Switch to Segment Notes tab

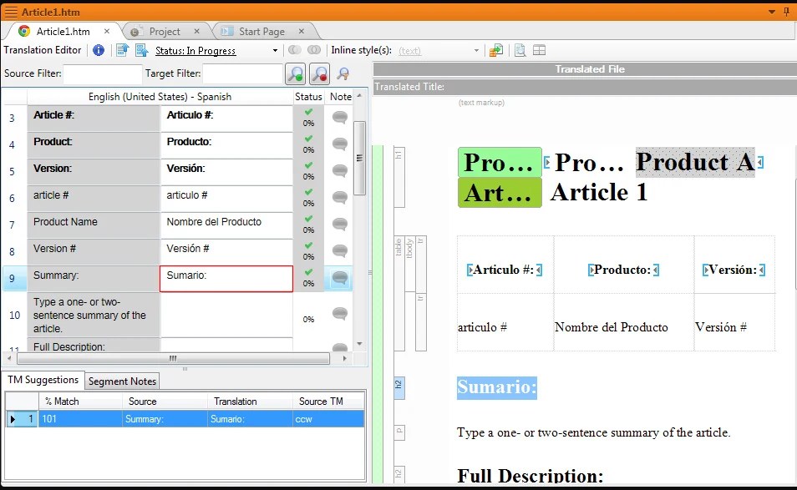122,381
